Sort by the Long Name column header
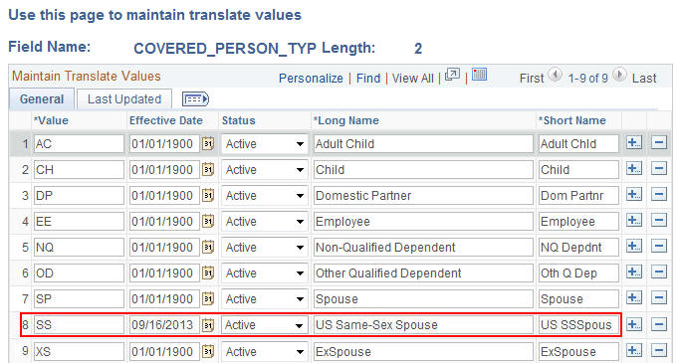 pos(346,120)
